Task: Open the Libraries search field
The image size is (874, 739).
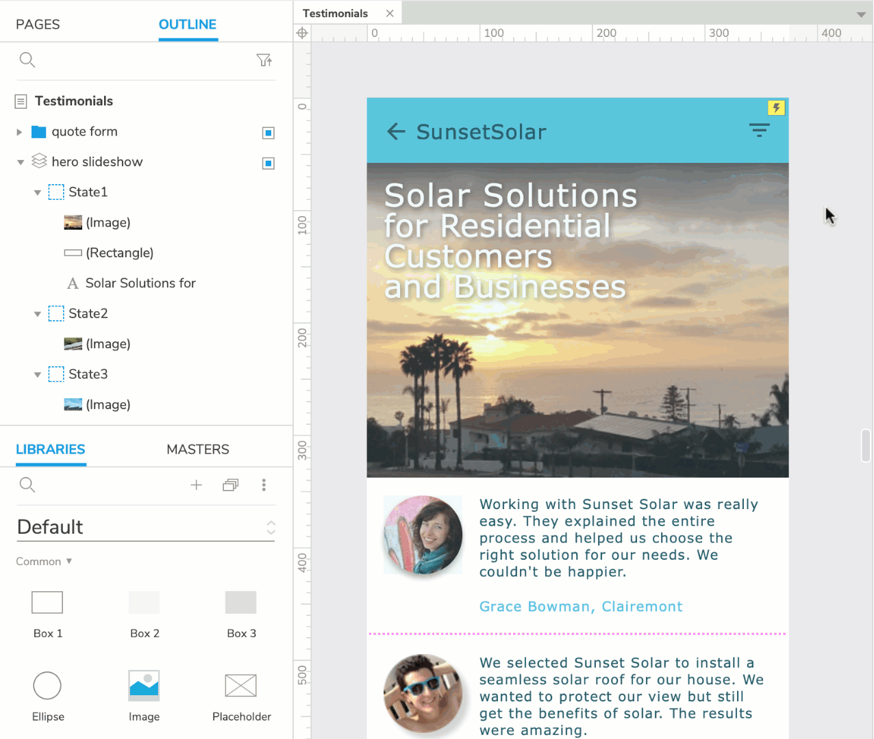Action: coord(27,484)
